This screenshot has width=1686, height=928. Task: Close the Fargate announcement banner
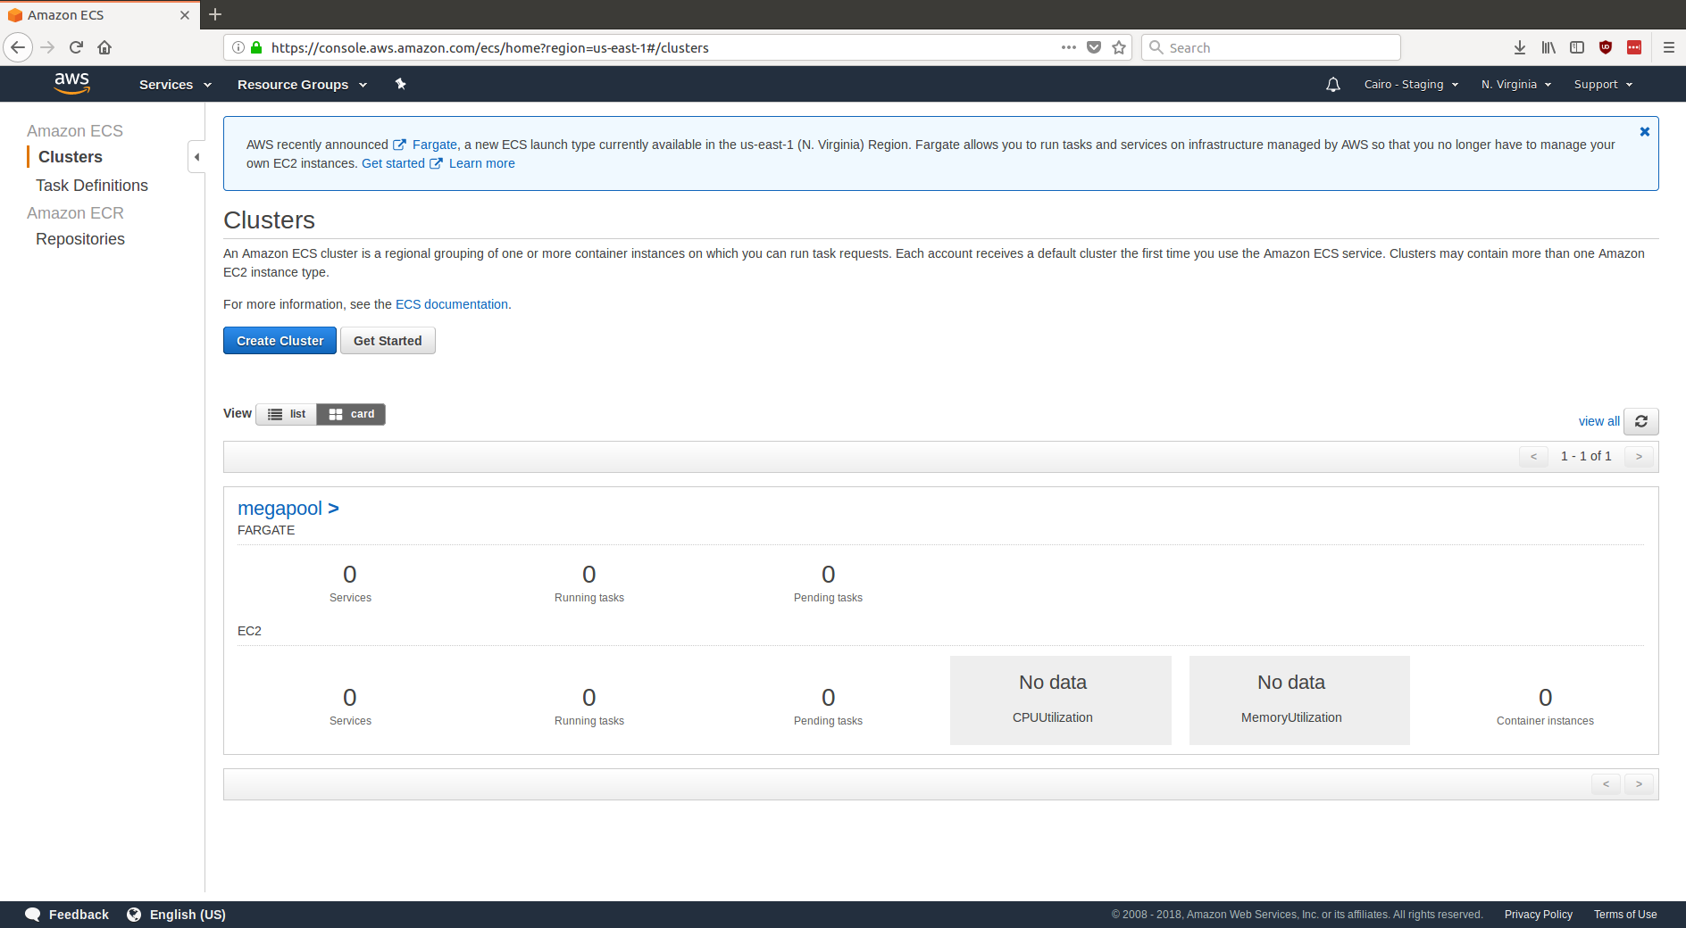pos(1644,132)
